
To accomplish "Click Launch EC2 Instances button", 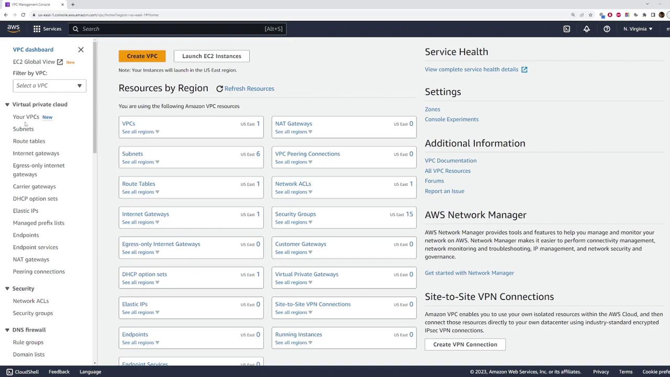I will 211,56.
